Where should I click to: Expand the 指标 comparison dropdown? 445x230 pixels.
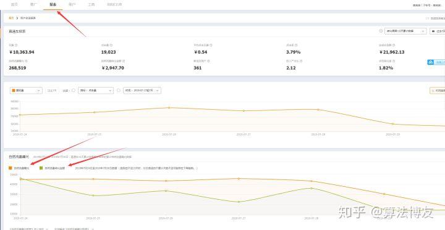[96, 91]
